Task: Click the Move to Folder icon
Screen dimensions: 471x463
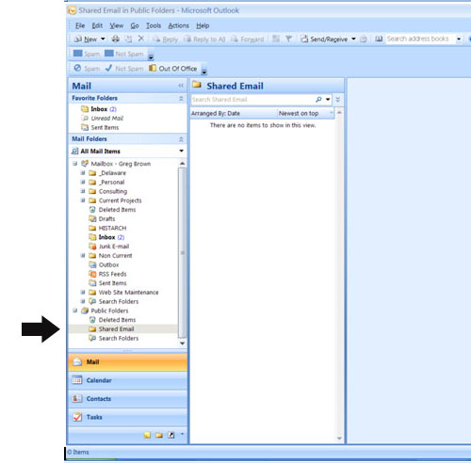Action: 128,39
